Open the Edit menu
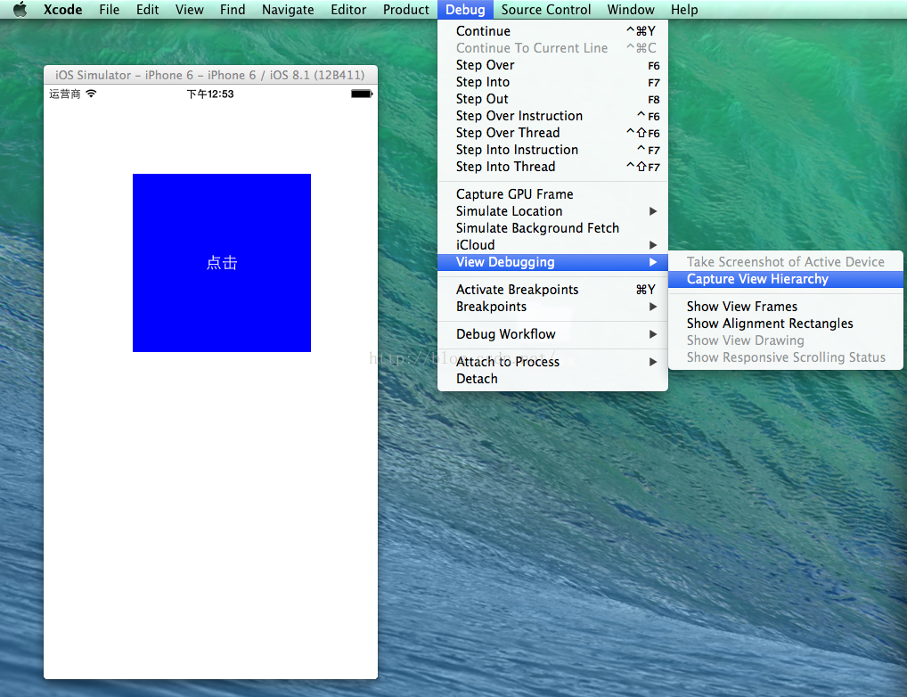This screenshot has height=697, width=907. (x=148, y=9)
